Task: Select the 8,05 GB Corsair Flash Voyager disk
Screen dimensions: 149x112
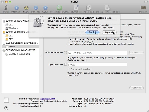Action: click(x=20, y=43)
